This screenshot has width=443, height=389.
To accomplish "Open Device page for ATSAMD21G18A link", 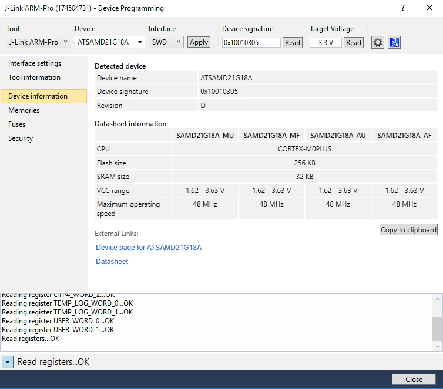I will point(149,248).
